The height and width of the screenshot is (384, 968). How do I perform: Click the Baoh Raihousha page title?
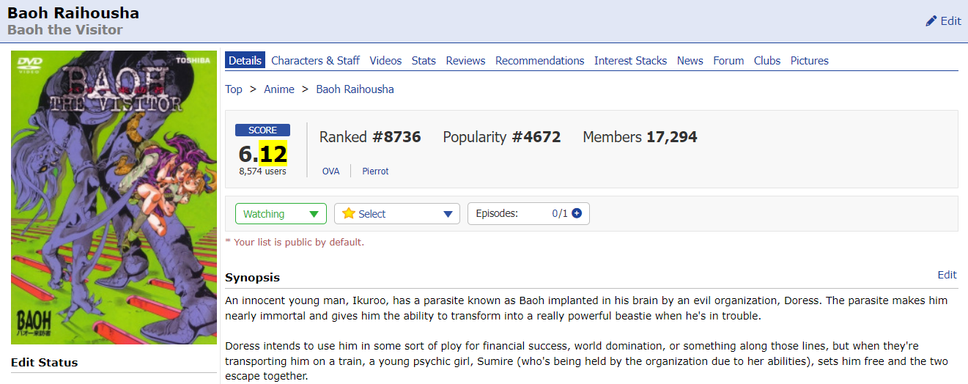[73, 13]
